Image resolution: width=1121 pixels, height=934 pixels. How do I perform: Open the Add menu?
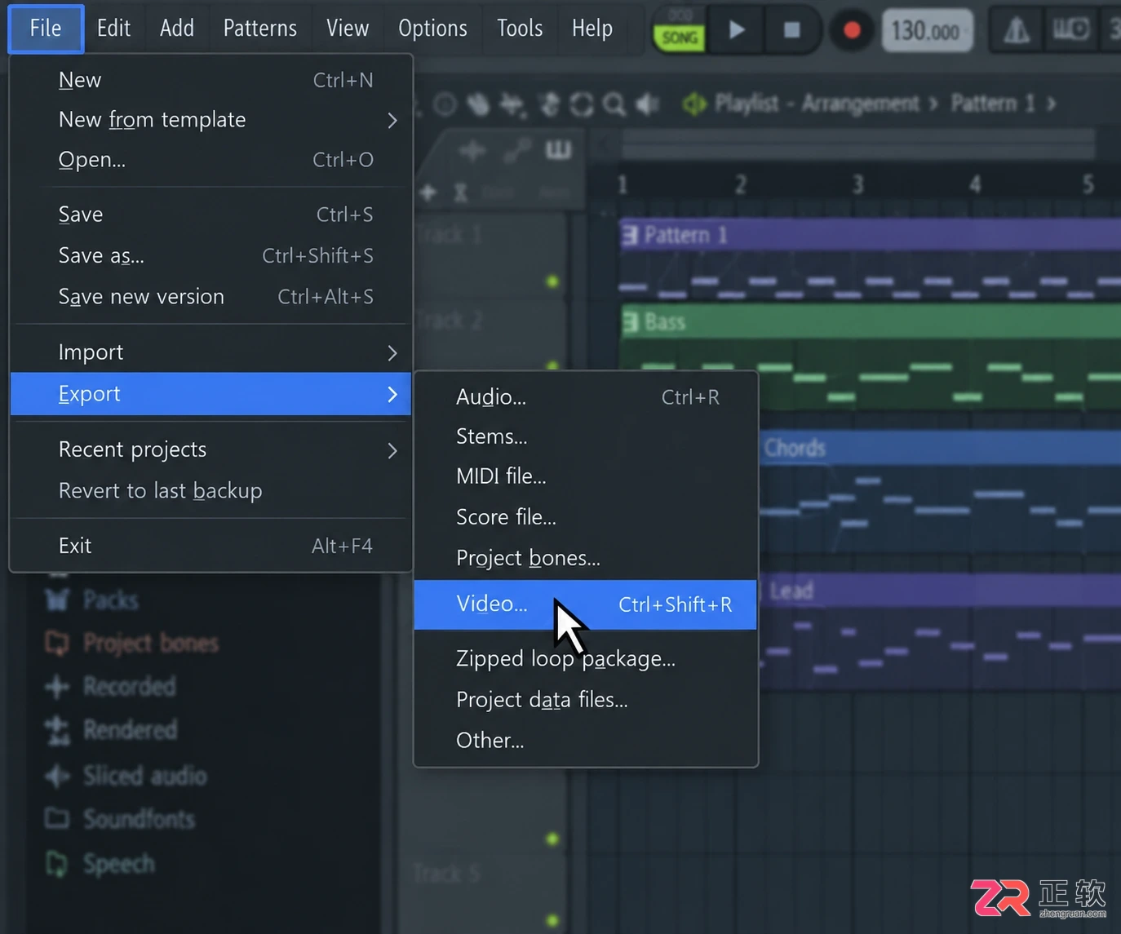click(177, 29)
